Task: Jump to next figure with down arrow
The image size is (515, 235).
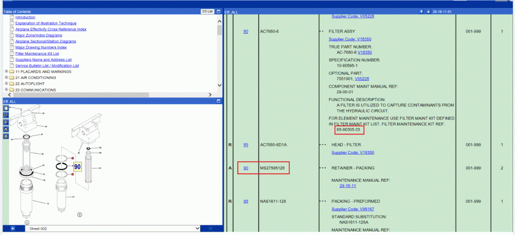Action: [428, 11]
